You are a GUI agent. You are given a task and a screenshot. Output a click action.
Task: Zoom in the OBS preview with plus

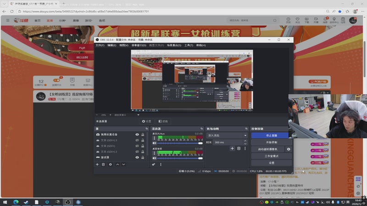click(x=111, y=115)
